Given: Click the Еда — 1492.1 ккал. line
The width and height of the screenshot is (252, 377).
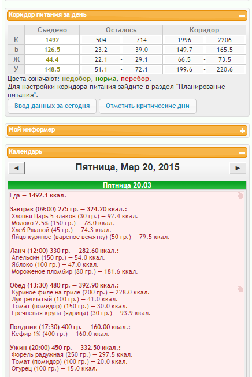Looking at the screenshot, I should tap(38, 196).
